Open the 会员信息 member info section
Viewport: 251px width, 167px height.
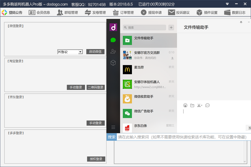pos(39,13)
